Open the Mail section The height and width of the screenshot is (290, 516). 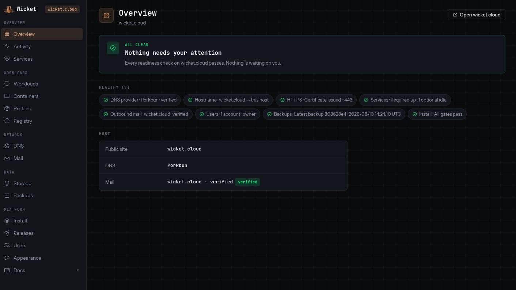click(42, 158)
